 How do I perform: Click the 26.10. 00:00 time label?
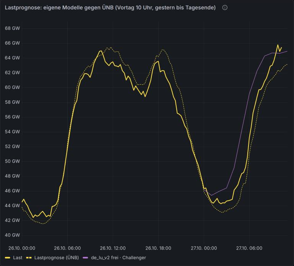click(x=22, y=248)
